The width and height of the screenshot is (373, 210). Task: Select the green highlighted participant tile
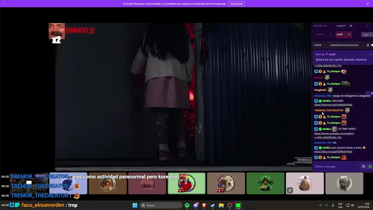pyautogui.click(x=186, y=183)
